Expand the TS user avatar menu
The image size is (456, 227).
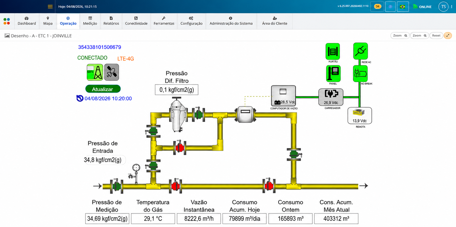[443, 7]
